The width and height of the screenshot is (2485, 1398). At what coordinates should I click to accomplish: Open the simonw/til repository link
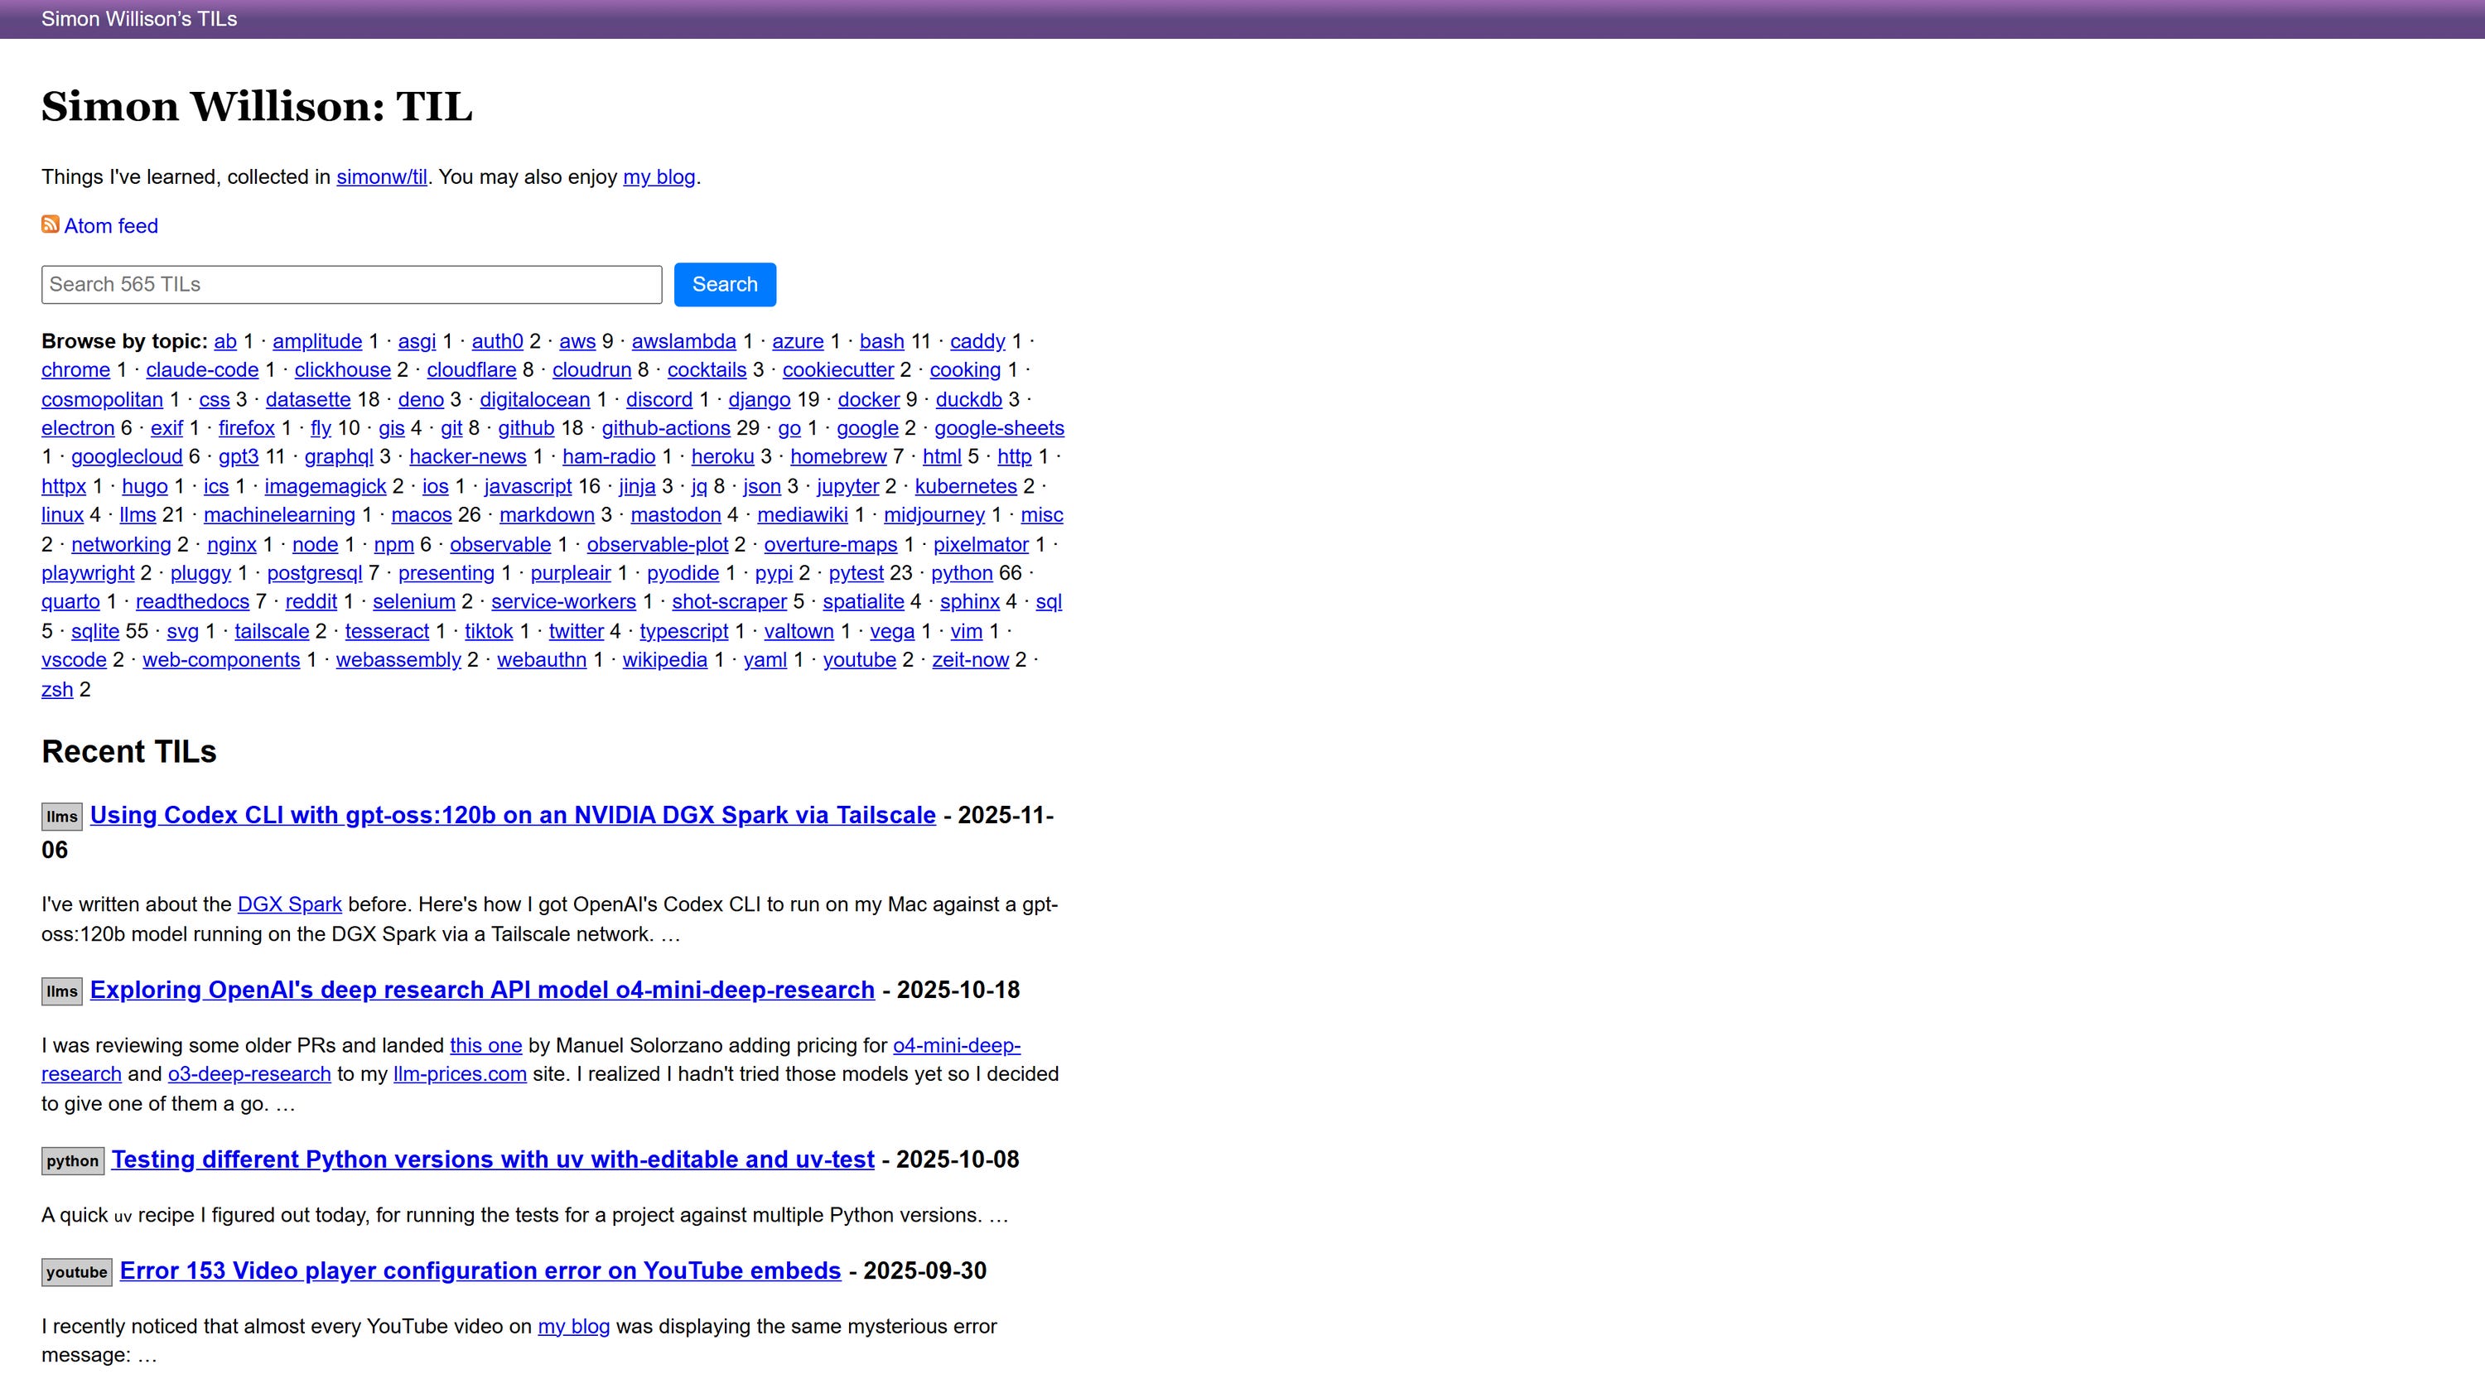click(381, 177)
